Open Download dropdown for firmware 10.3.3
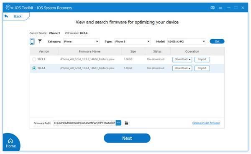The width and height of the screenshot is (251, 154). click(182, 59)
